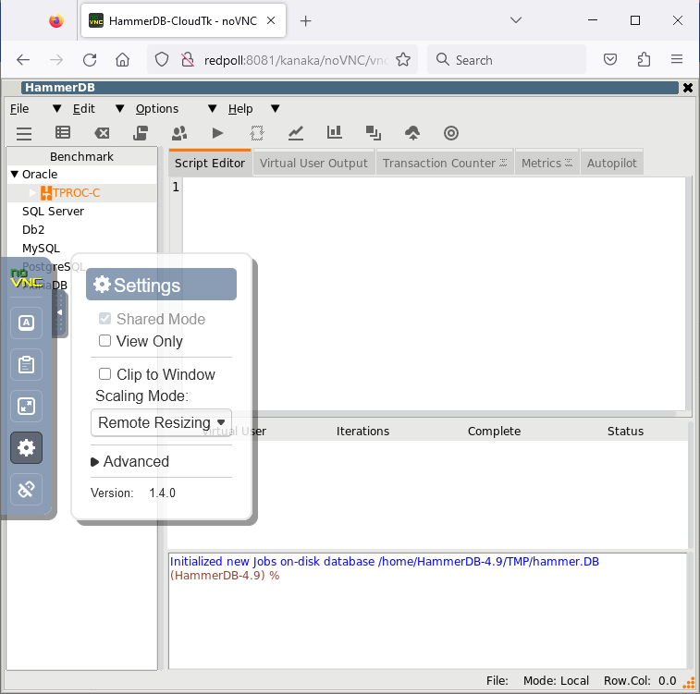700x694 pixels.
Task: Open the Help menu
Action: 240,109
